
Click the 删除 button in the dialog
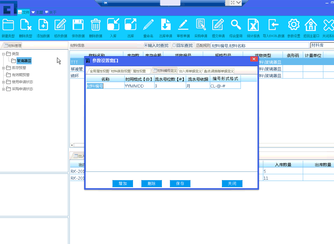pos(152,184)
